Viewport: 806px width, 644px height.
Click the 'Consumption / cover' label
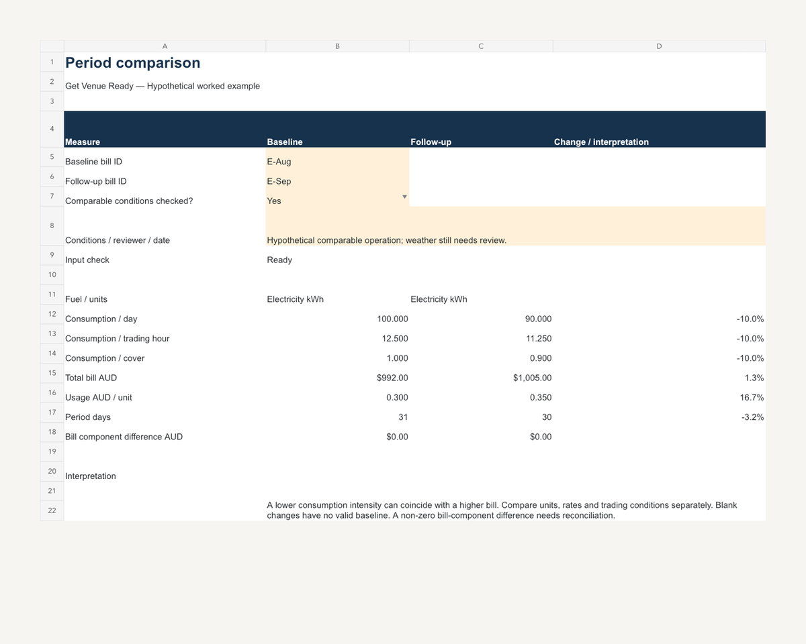click(x=105, y=358)
